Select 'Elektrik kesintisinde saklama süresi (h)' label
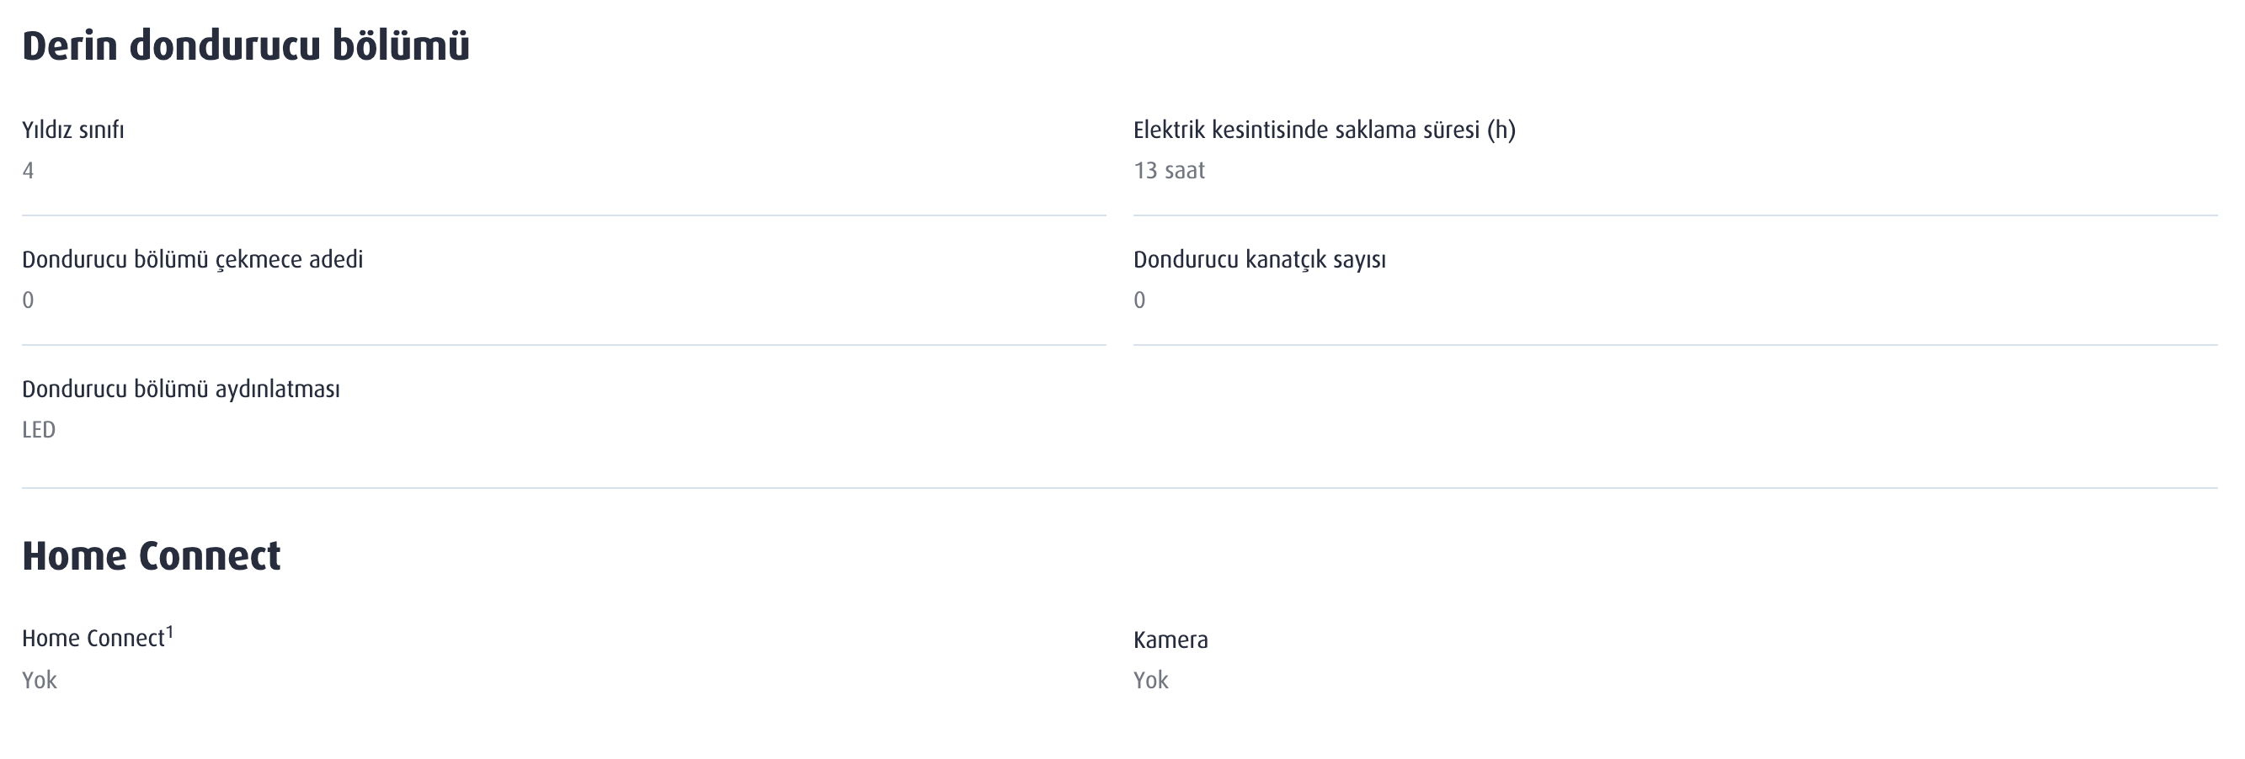 tap(1324, 130)
